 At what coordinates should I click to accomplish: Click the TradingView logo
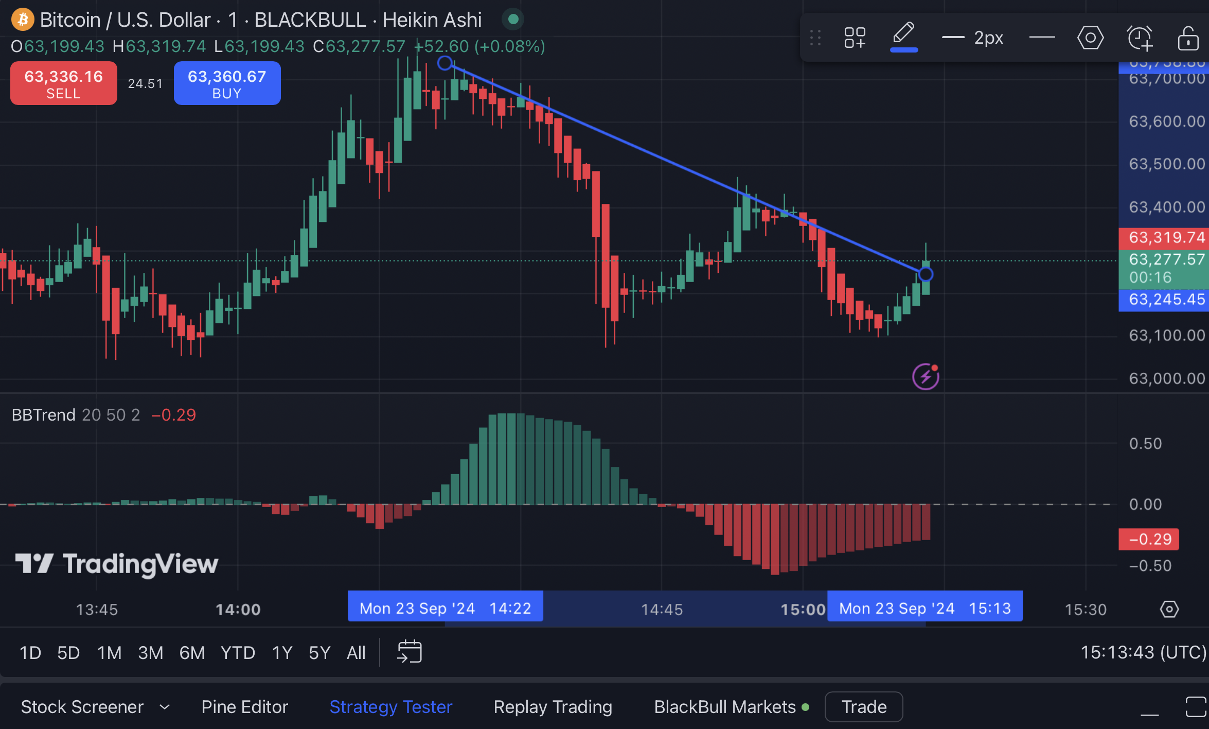pos(117,564)
